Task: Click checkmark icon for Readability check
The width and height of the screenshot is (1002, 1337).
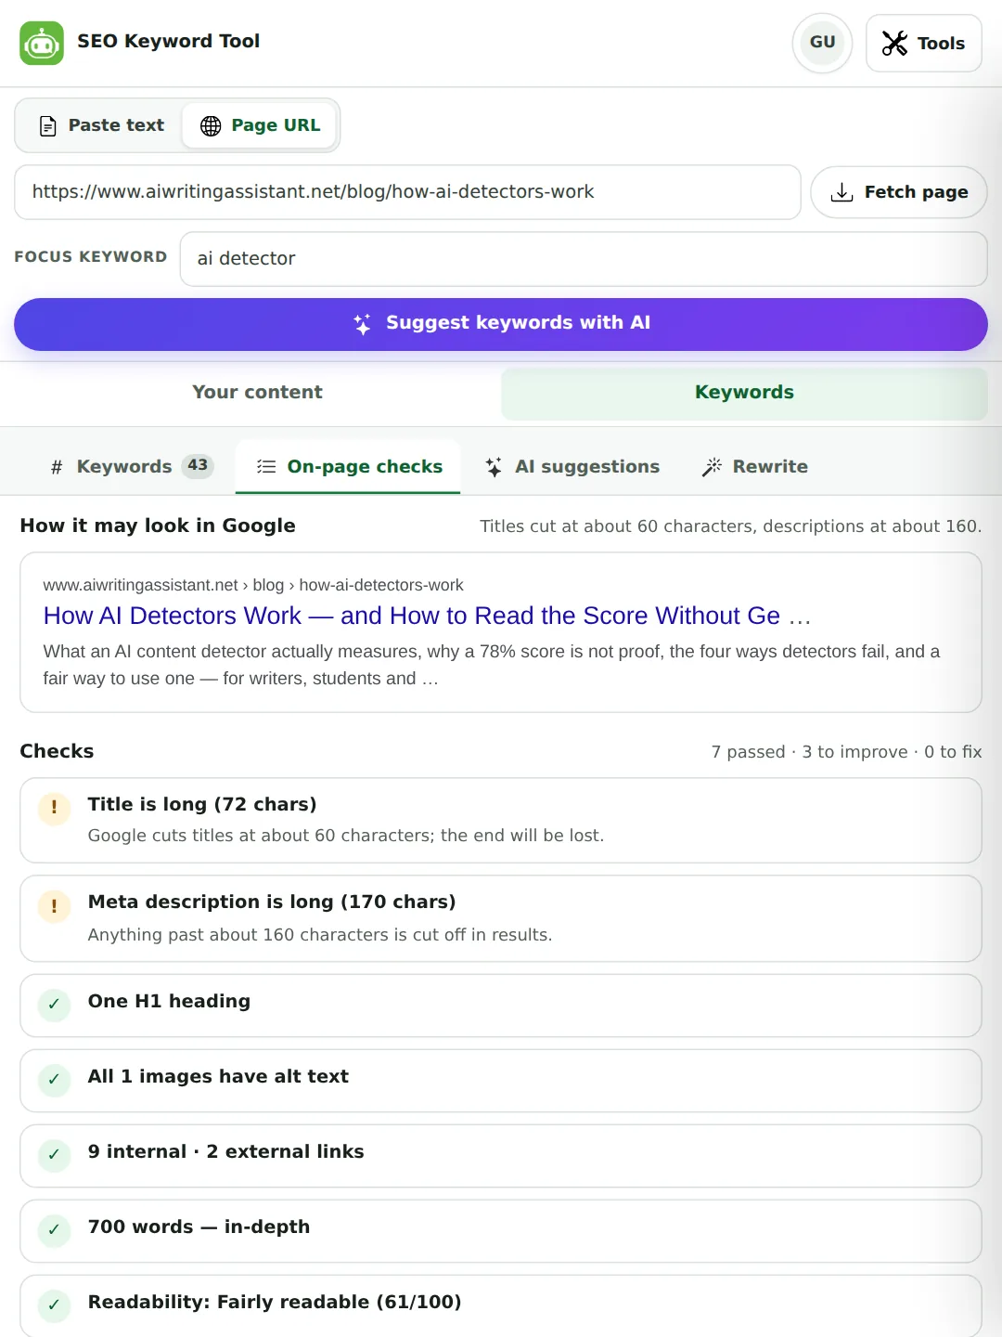Action: 54,1305
